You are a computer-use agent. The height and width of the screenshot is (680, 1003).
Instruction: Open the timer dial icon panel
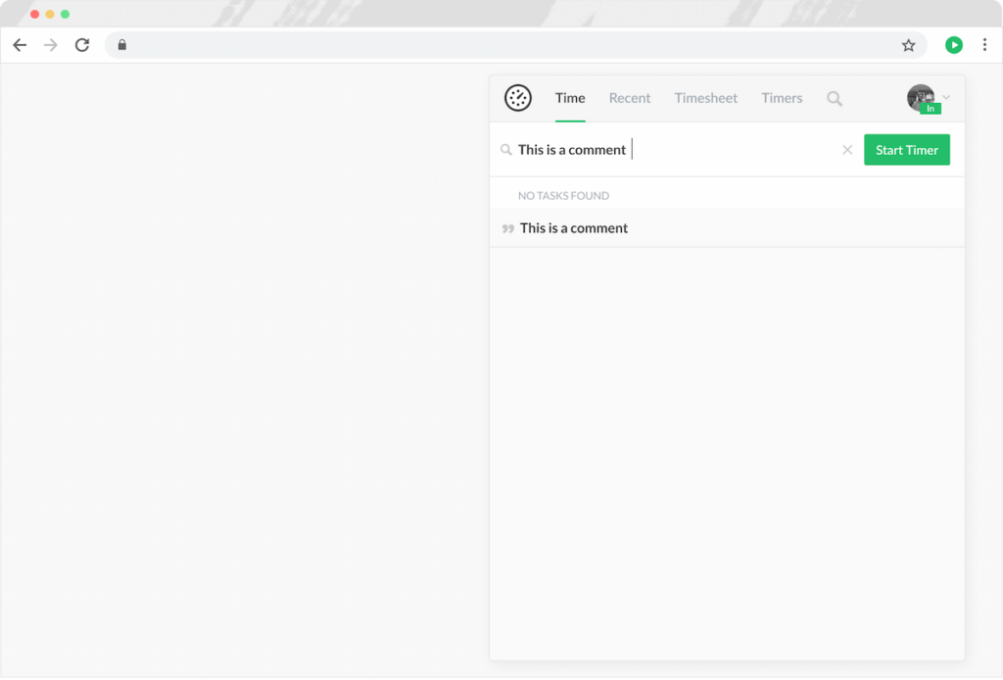[517, 98]
